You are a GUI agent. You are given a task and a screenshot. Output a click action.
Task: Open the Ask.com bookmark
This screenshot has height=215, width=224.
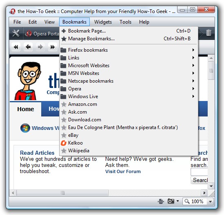click(129, 112)
